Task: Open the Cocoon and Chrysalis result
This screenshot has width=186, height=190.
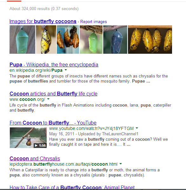Action: 35,158
